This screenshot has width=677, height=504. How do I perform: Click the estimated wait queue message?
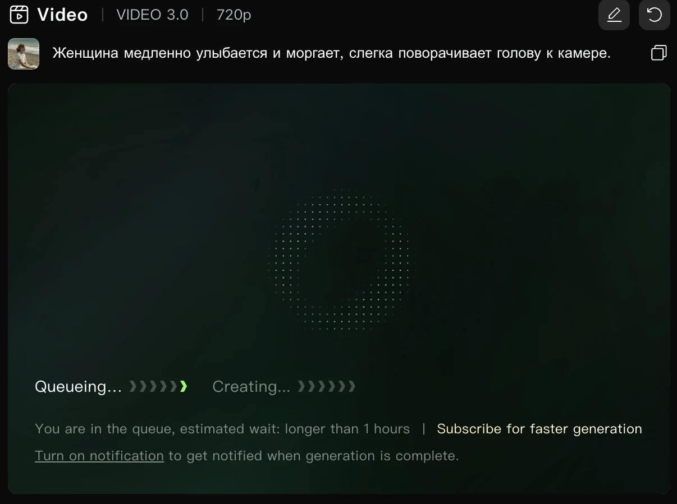[x=222, y=429]
